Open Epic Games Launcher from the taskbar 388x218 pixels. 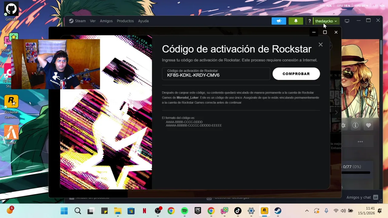click(198, 211)
